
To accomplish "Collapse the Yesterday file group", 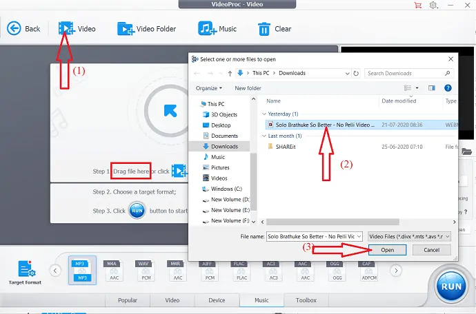I will 264,114.
